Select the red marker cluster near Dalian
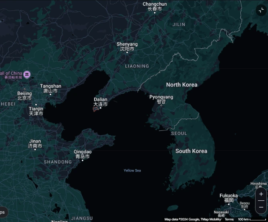The height and width of the screenshot is (222, 268). pyautogui.click(x=96, y=109)
